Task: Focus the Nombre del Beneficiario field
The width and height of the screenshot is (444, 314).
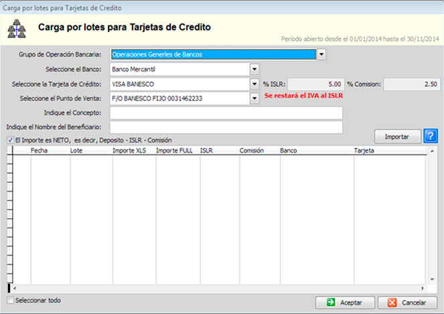Action: 226,127
